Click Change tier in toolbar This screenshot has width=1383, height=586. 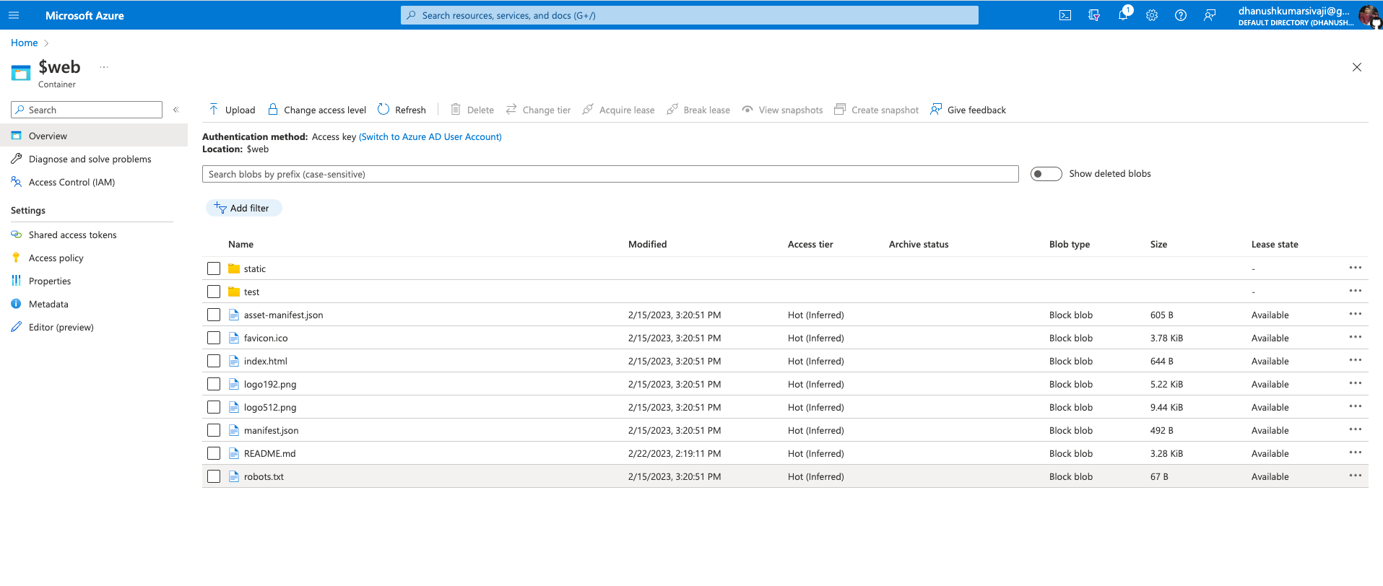[x=538, y=110]
